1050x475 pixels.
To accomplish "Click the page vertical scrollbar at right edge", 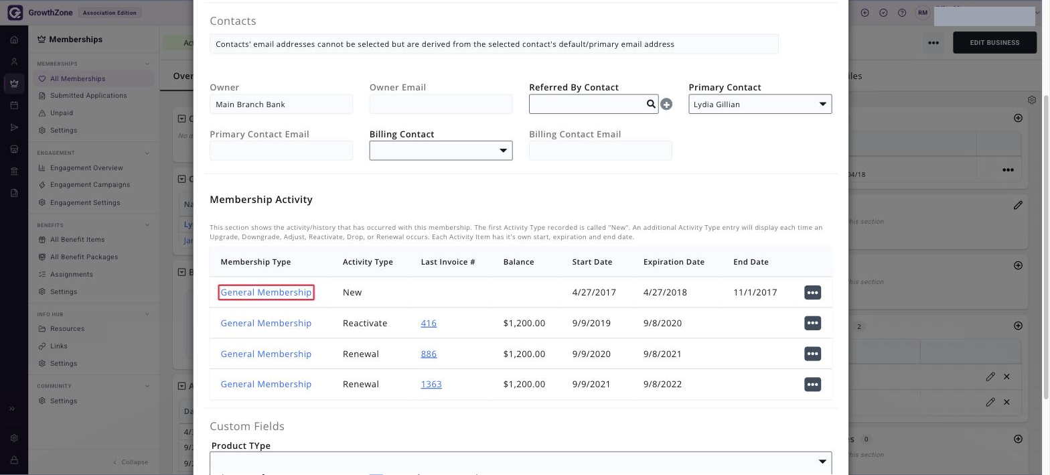I will coord(1046,247).
